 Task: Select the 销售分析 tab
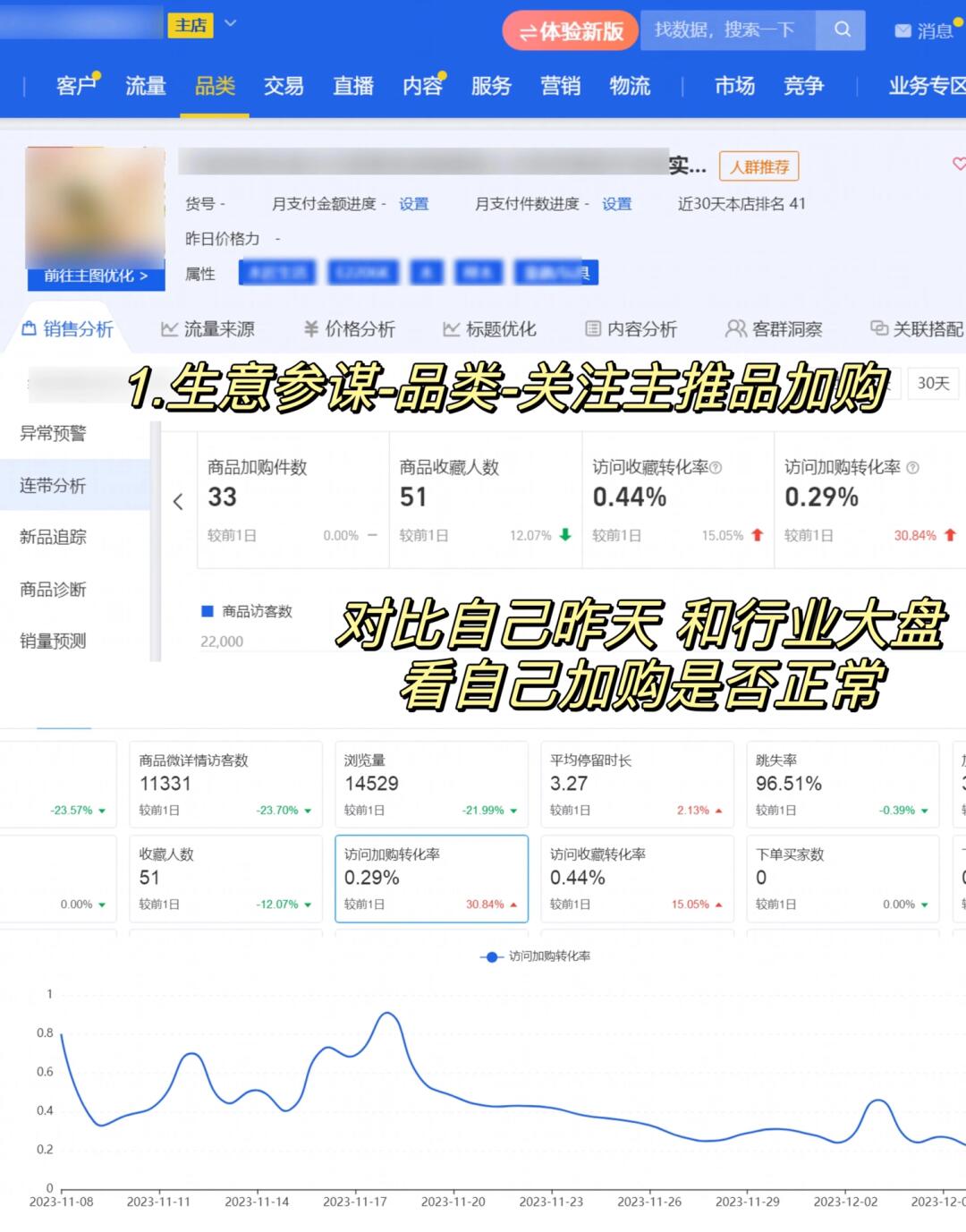coord(68,329)
